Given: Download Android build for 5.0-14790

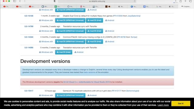Looking at the screenshot, I should 110,31.
